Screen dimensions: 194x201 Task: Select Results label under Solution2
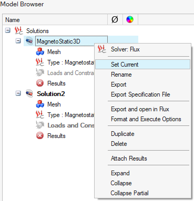point(56,136)
